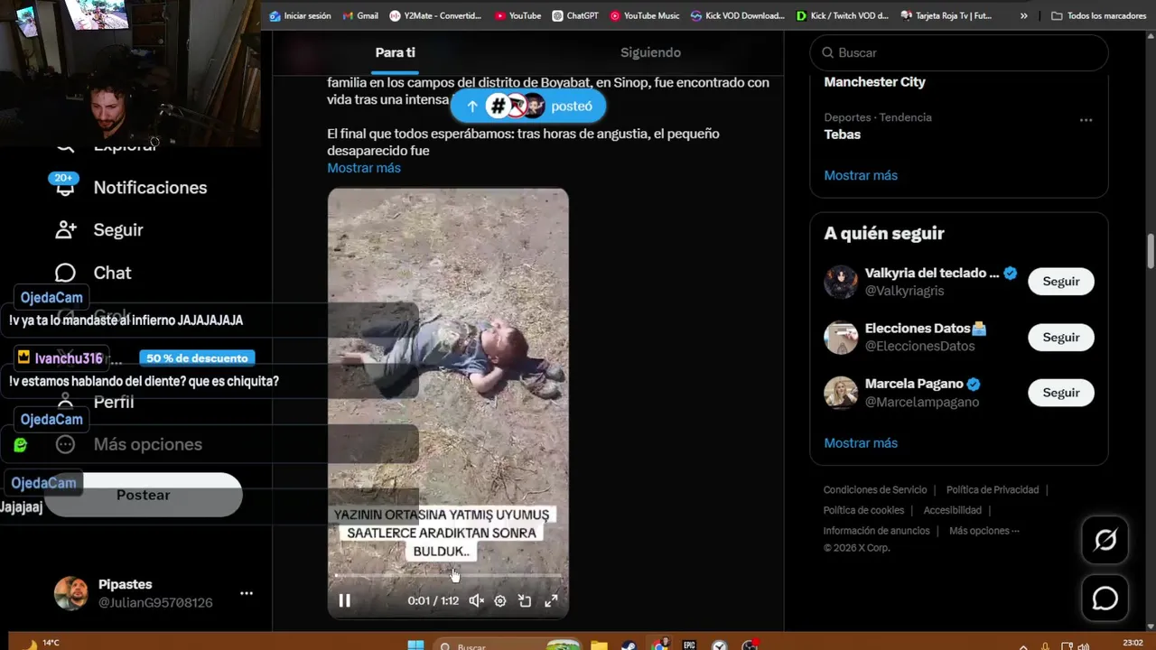The height and width of the screenshot is (650, 1156).
Task: Open the Gmail bookmark
Action: (360, 15)
